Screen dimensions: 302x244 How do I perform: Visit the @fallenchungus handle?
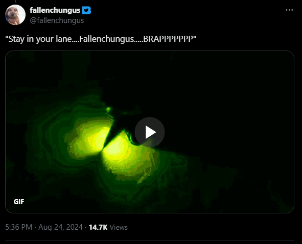click(x=57, y=20)
